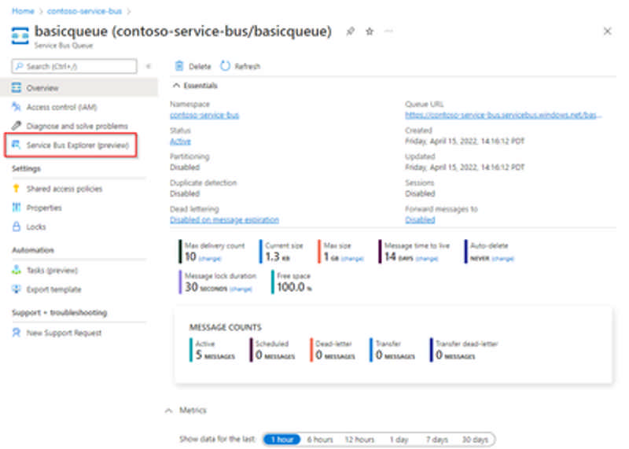Change the Message lock duration

(x=241, y=289)
